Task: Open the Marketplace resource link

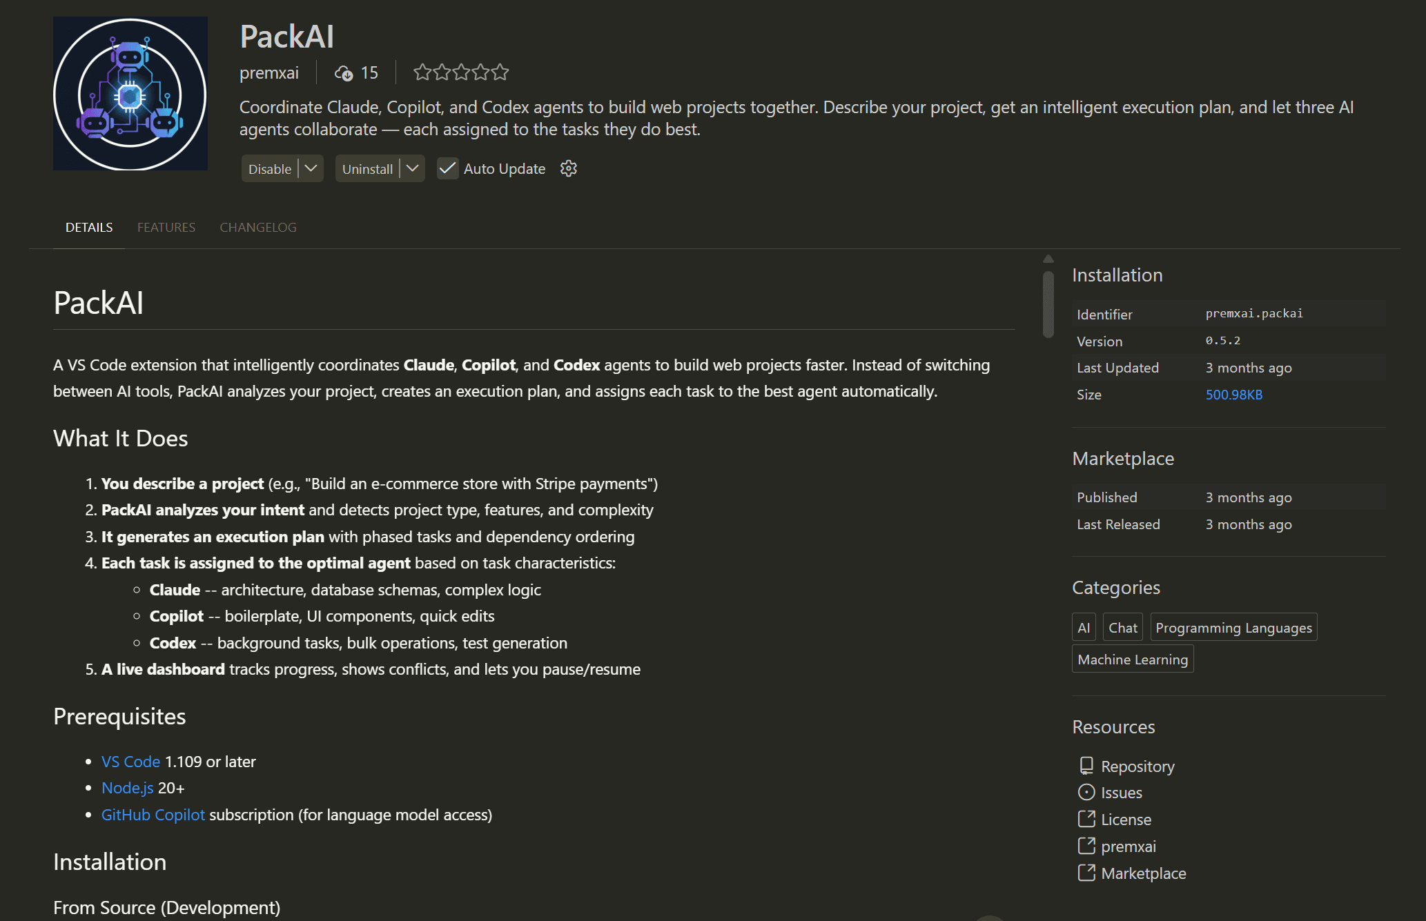Action: pyautogui.click(x=1144, y=873)
